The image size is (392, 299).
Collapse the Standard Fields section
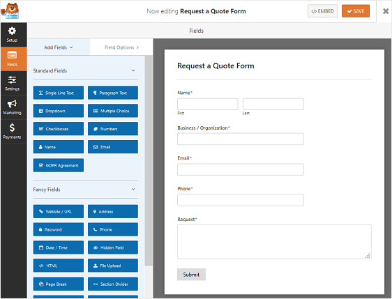pos(133,70)
